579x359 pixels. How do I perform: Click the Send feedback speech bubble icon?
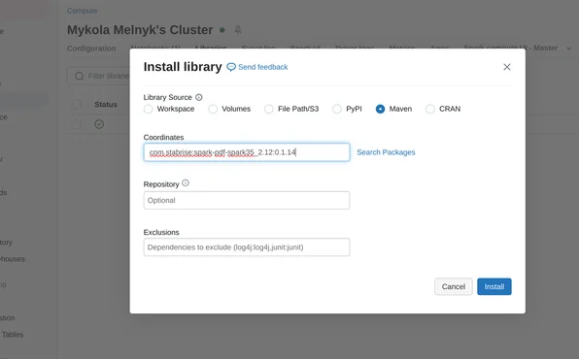pyautogui.click(x=231, y=67)
